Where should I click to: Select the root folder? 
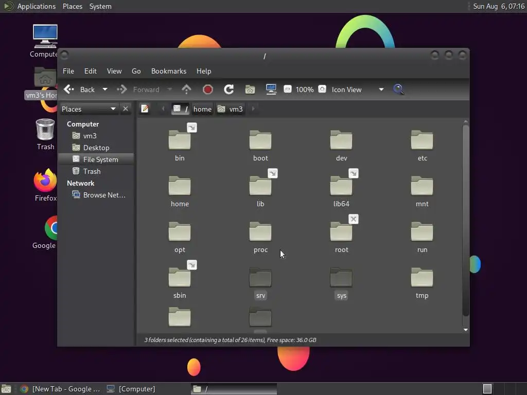point(341,231)
